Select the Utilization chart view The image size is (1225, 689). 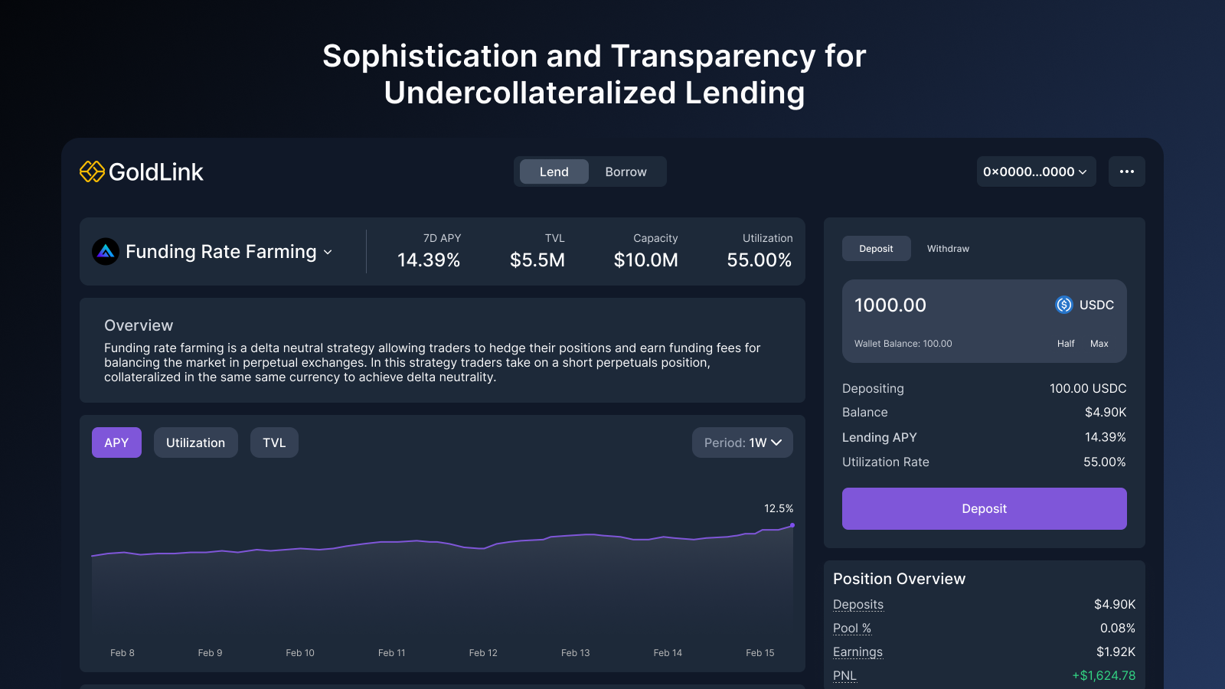pyautogui.click(x=195, y=442)
